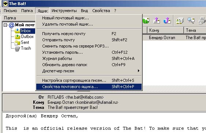Close the open Ящик menu

click(x=42, y=11)
